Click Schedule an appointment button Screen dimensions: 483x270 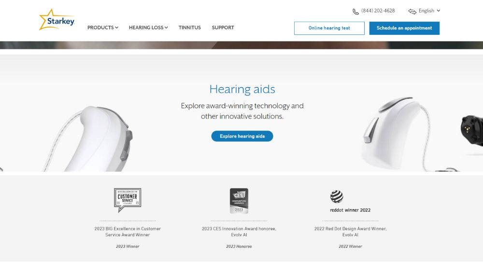pyautogui.click(x=404, y=28)
